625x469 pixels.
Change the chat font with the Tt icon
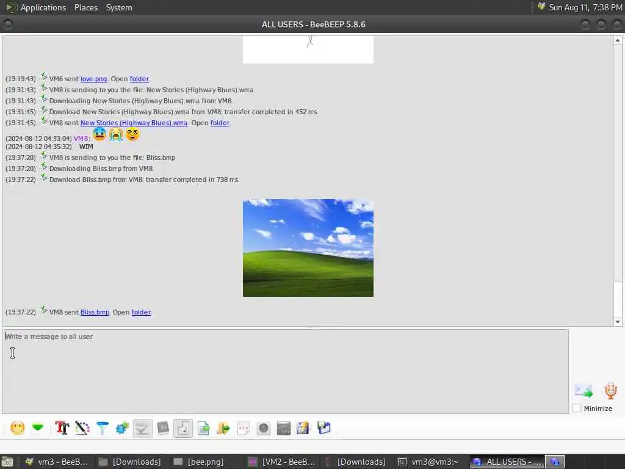point(62,428)
